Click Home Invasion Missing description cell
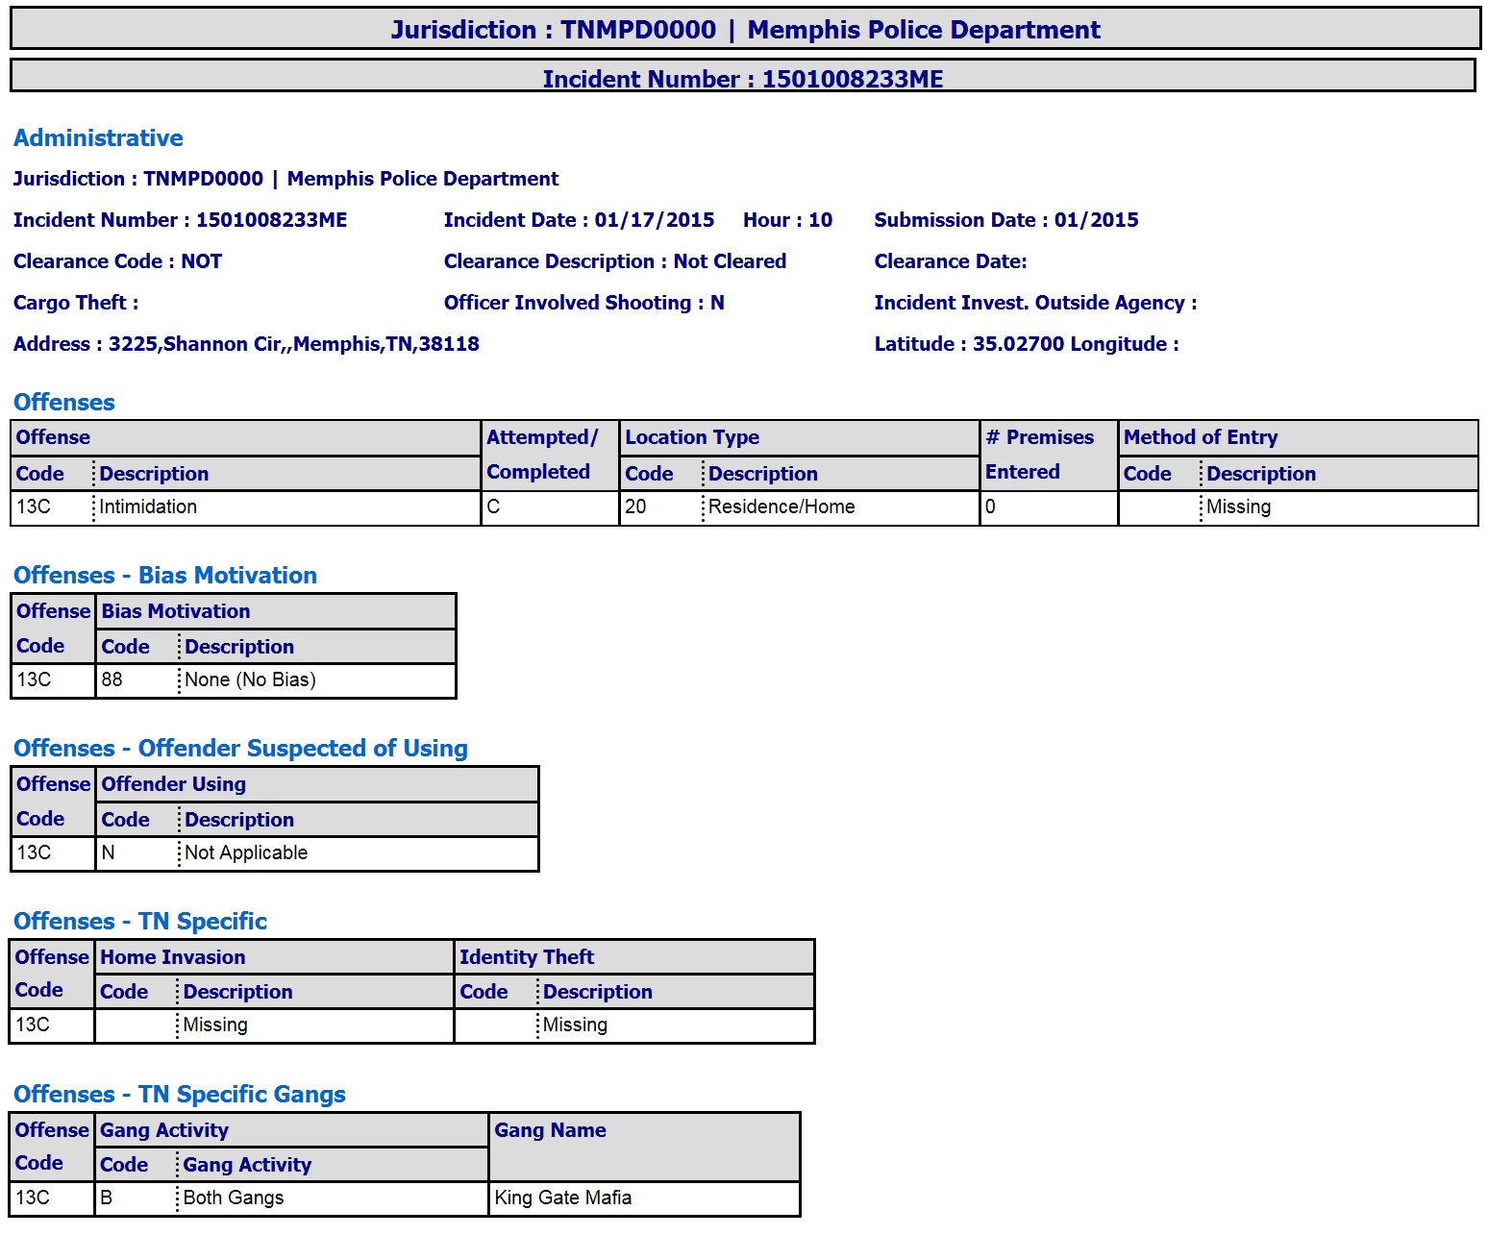Image resolution: width=1488 pixels, height=1235 pixels. point(315,1025)
